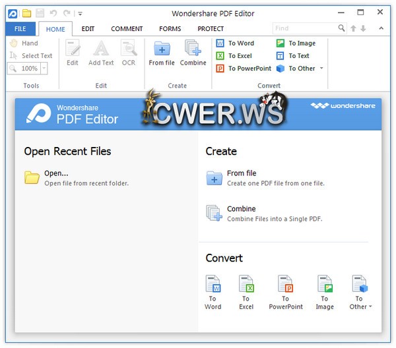Open folder icon in quick access toolbar
This screenshot has height=348, width=396.
26,13
